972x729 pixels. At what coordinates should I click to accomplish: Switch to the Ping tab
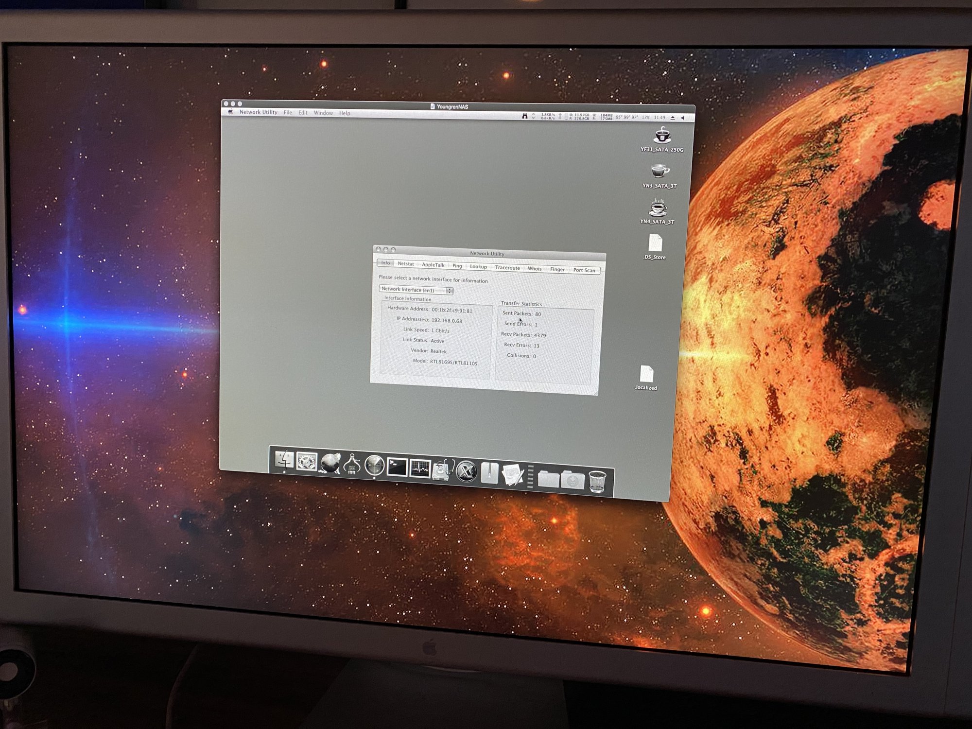click(457, 266)
